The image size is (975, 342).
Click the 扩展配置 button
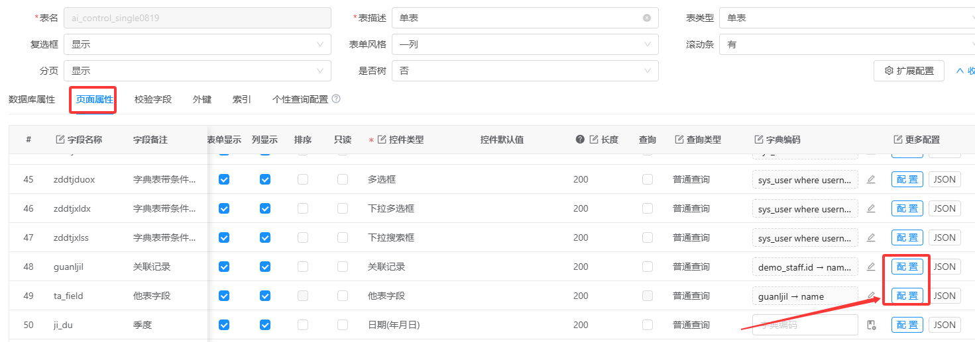point(909,71)
